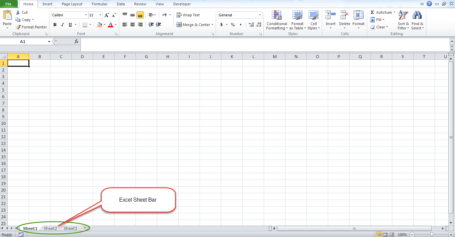Viewport: 455px width, 237px height.
Task: Click the AutoSum sigma icon
Action: [x=372, y=12]
